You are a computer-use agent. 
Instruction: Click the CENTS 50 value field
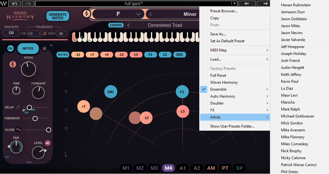point(61,33)
